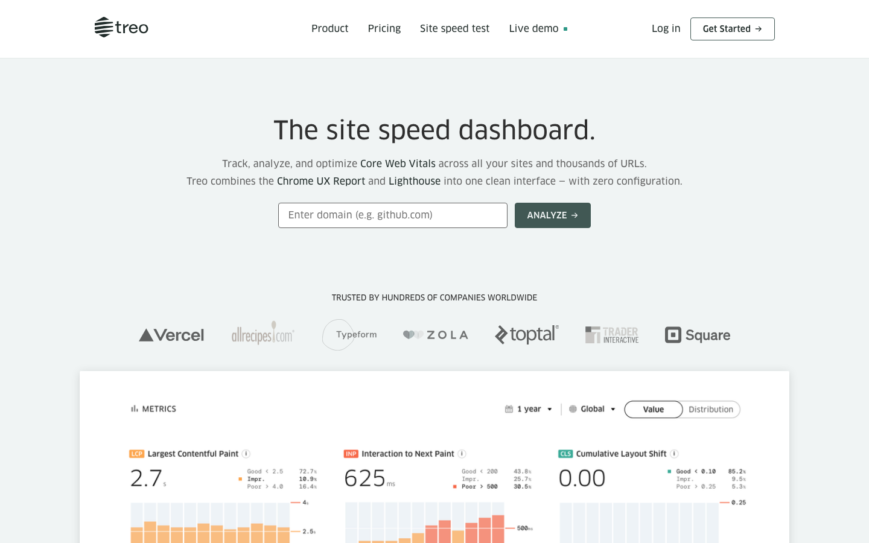Screen dimensions: 869x543
Task: Click the orange LCP badge
Action: (137, 454)
